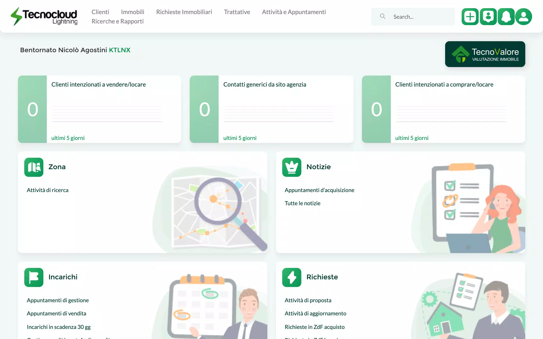The height and width of the screenshot is (339, 543).
Task: Open Ricerche e Rapporti menu
Action: (118, 21)
